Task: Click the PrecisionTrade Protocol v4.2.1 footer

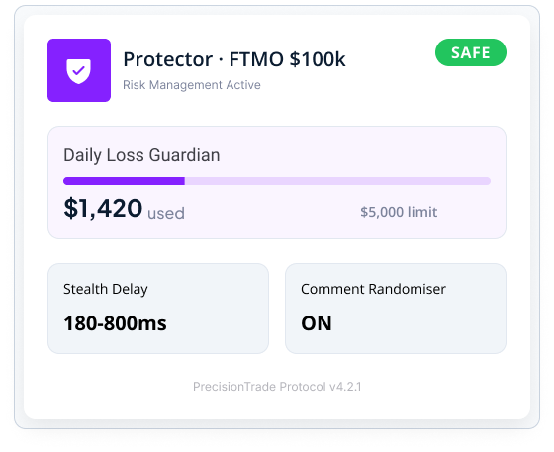Action: click(277, 387)
